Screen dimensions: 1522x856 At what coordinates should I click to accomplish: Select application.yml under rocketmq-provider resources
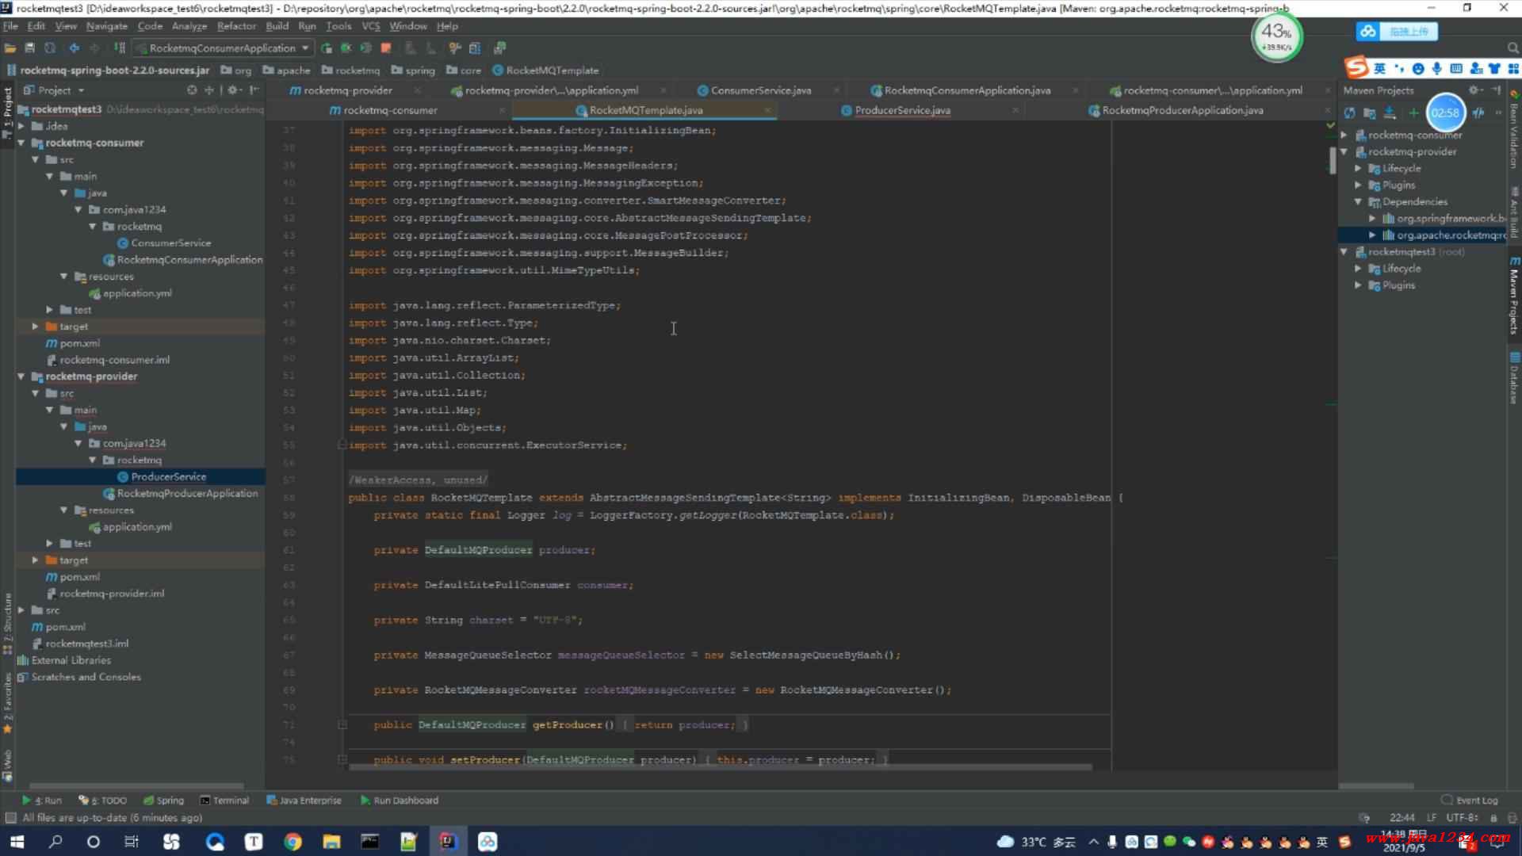coord(137,527)
